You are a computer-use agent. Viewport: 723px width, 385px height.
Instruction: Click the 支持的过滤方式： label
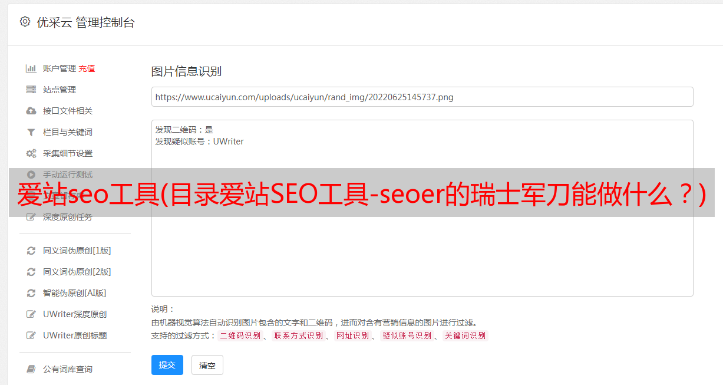pos(184,336)
